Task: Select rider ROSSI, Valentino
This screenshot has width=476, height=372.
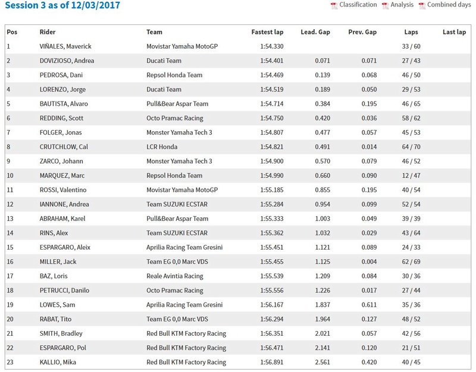Action: [63, 190]
